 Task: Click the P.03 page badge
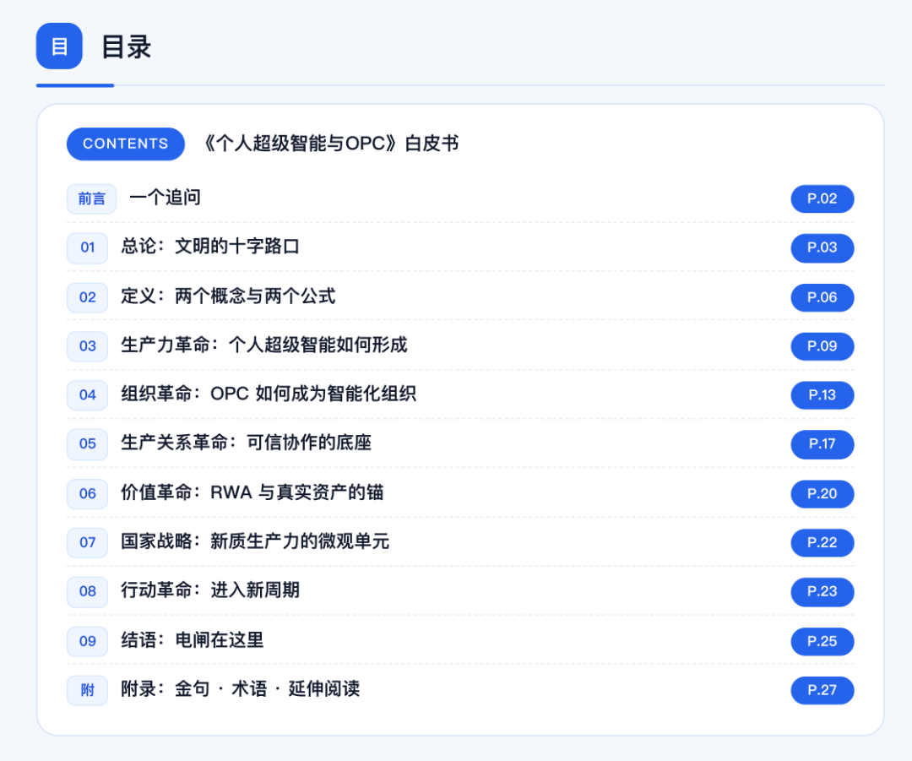822,247
